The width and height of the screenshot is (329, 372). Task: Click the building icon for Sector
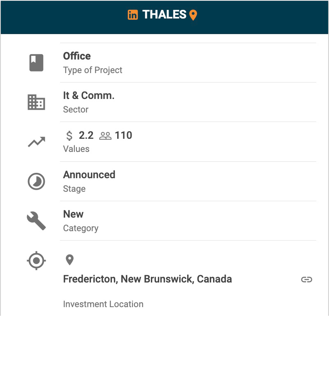coord(36,102)
